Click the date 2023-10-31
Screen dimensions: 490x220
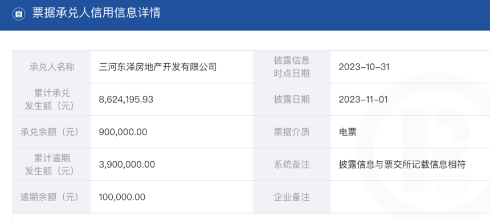pos(364,67)
